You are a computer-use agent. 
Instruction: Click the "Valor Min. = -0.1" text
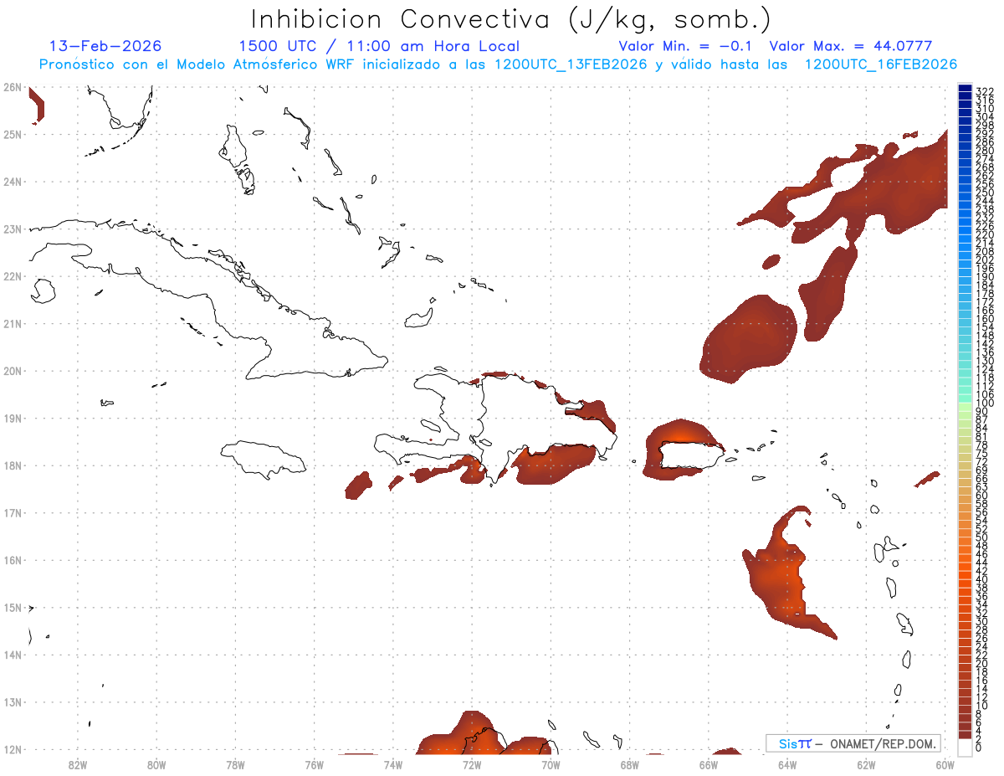pos(685,46)
